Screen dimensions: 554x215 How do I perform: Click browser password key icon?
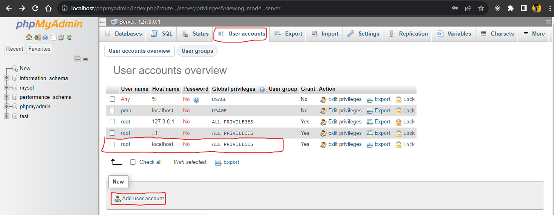(455, 8)
